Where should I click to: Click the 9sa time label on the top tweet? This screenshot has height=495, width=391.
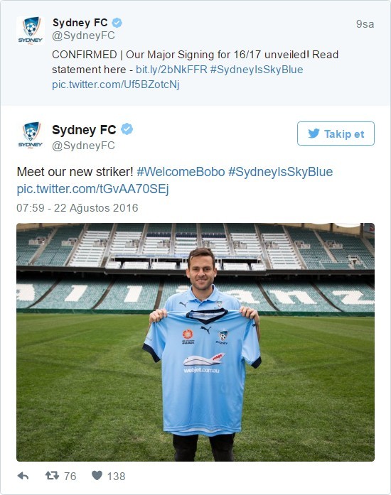[365, 24]
